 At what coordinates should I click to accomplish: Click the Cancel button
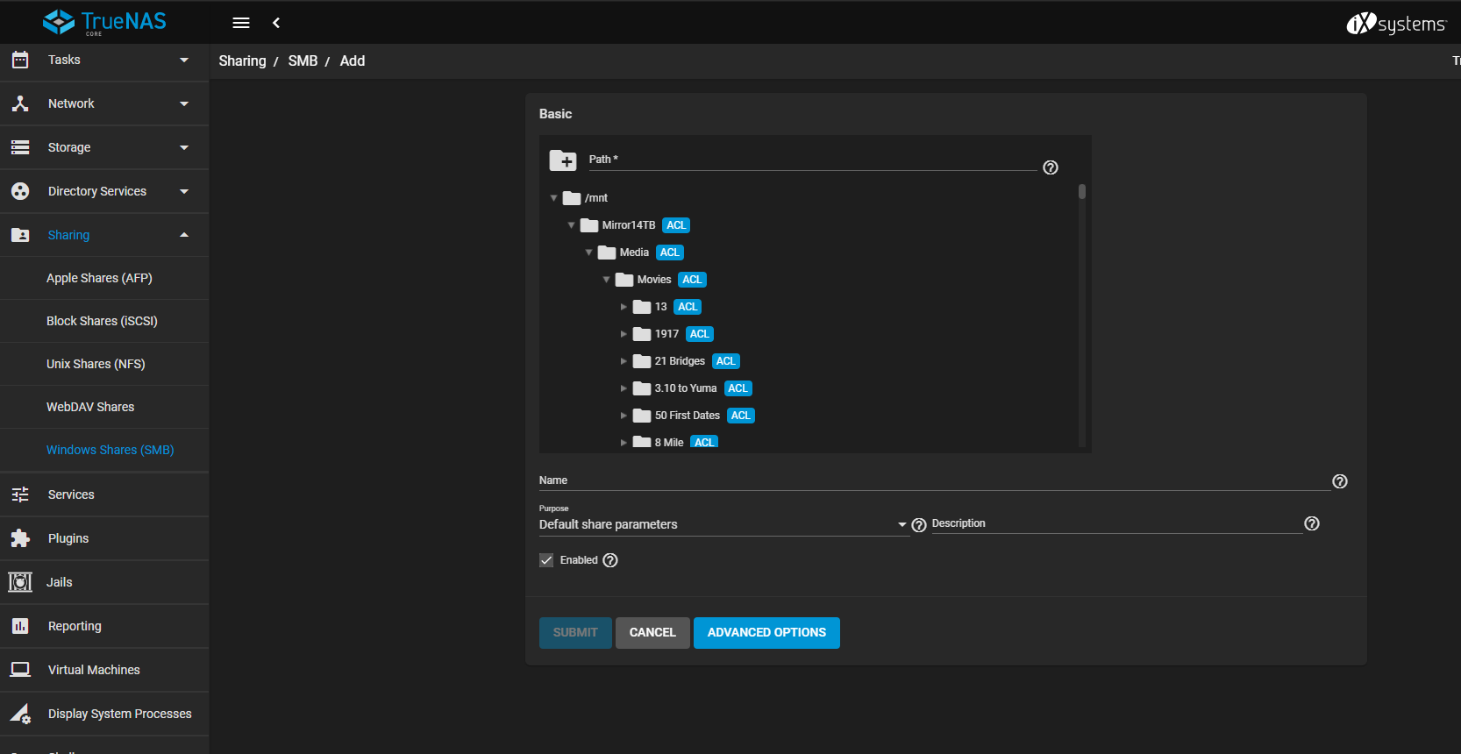point(652,633)
